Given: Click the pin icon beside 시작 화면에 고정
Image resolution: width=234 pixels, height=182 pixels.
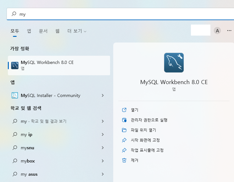Looking at the screenshot, I should point(124,140).
